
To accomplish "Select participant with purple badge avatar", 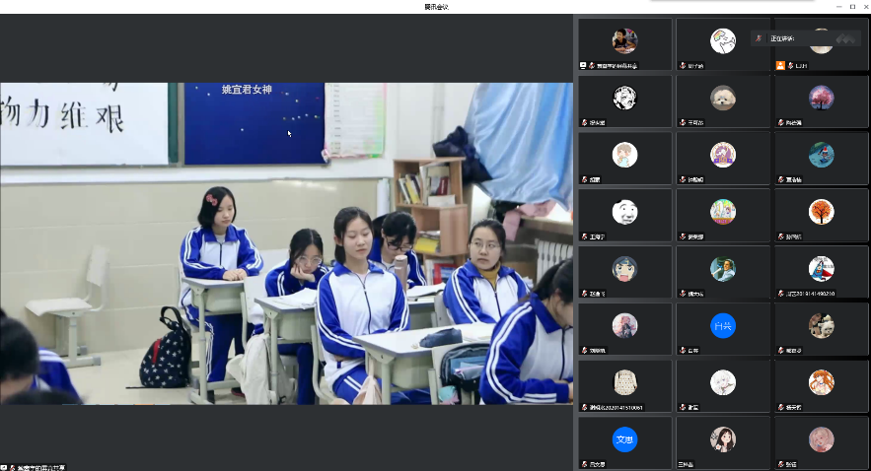I will (723, 158).
